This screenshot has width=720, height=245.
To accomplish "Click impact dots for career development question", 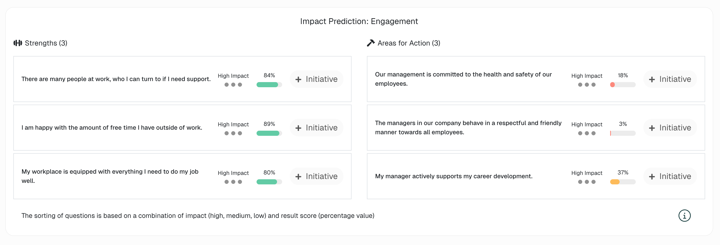I will [586, 182].
